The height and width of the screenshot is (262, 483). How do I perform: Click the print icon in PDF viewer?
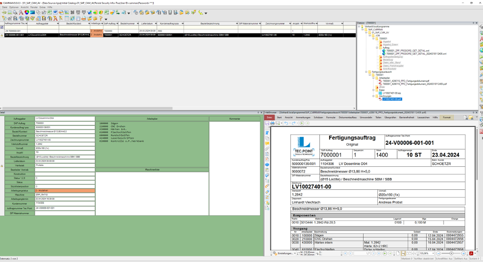[x=272, y=123]
